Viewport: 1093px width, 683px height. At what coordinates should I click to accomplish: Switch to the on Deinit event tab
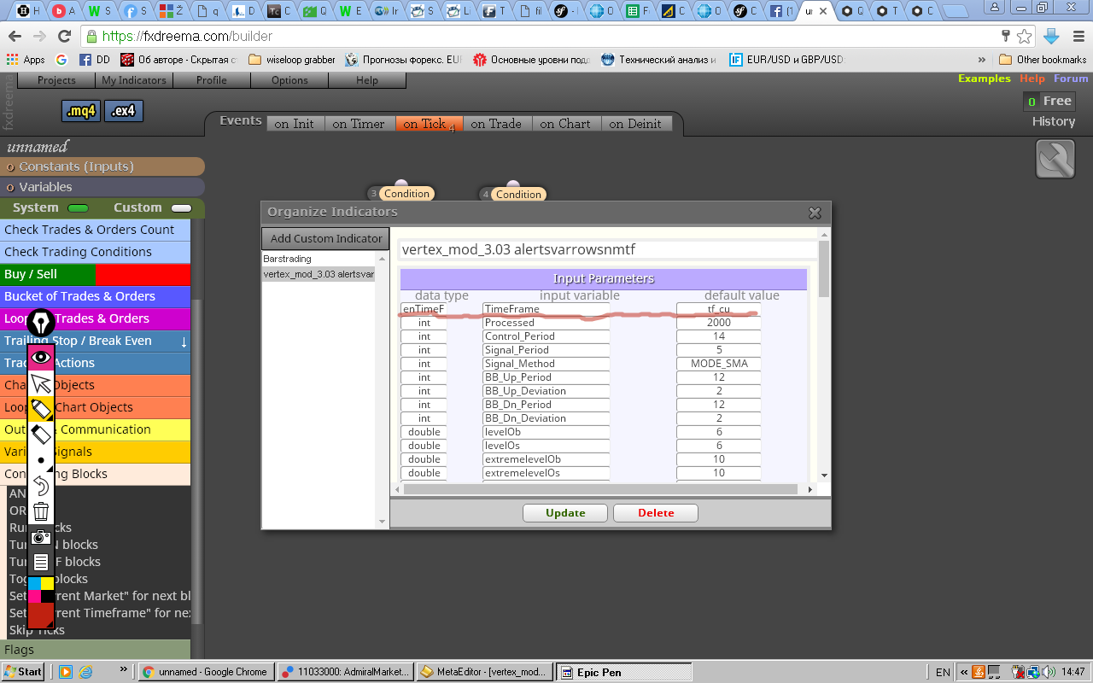(x=636, y=124)
